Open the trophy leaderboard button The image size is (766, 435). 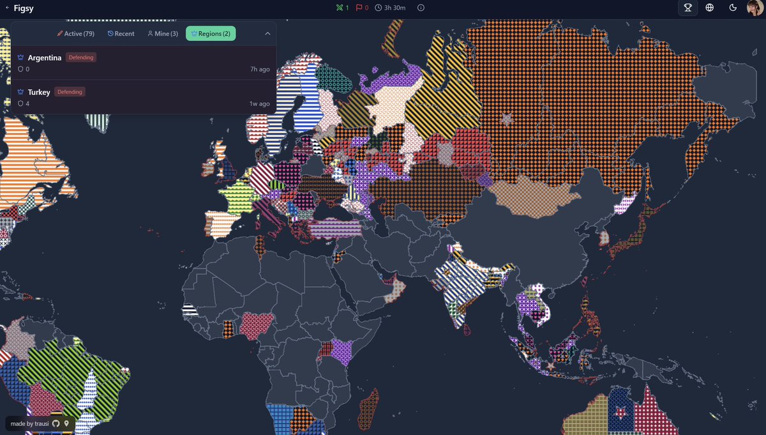(687, 8)
